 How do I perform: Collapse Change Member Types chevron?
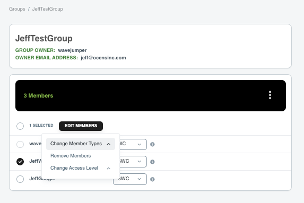click(x=109, y=144)
